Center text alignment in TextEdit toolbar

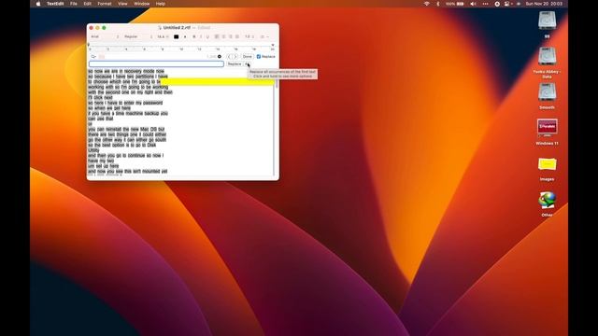pyautogui.click(x=223, y=36)
